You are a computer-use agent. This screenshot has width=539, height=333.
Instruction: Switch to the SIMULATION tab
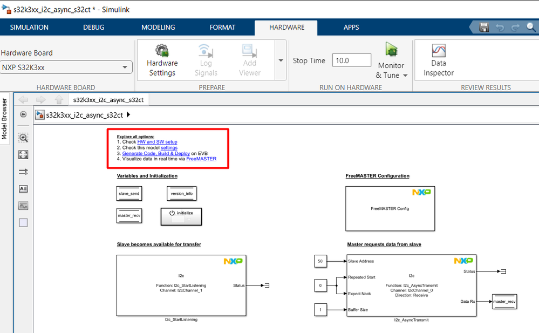click(29, 27)
